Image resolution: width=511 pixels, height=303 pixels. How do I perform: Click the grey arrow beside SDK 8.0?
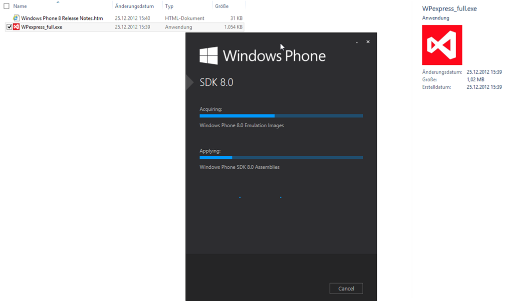pyautogui.click(x=190, y=82)
